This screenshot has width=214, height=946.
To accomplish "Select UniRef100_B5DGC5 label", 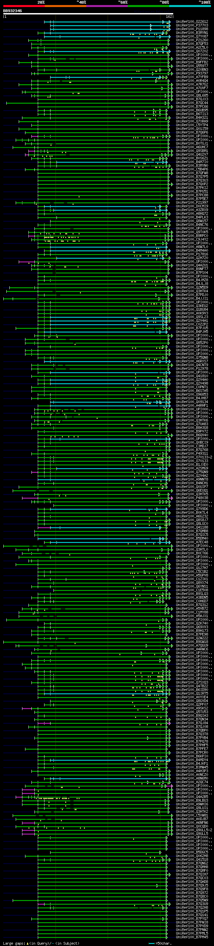I will click(x=192, y=852).
